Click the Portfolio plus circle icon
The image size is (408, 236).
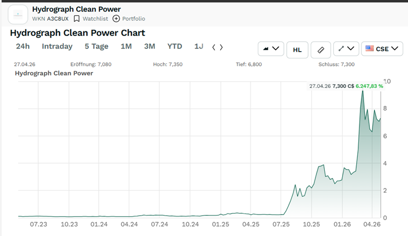point(116,18)
